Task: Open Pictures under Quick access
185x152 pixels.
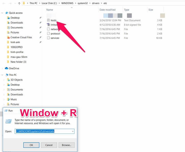Action: [15, 32]
